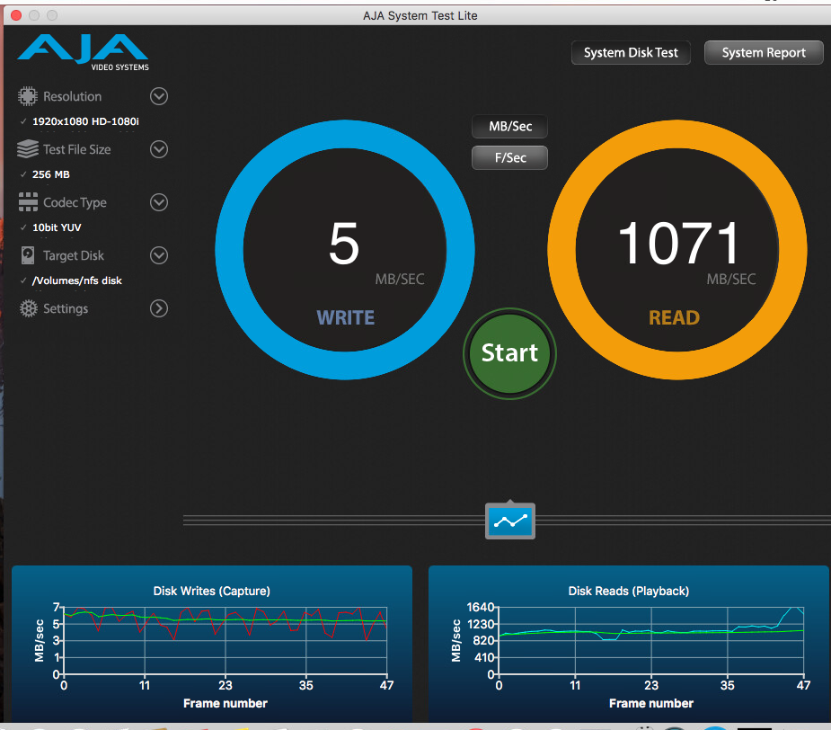This screenshot has height=730, width=831.
Task: Start the disk test
Action: (510, 353)
